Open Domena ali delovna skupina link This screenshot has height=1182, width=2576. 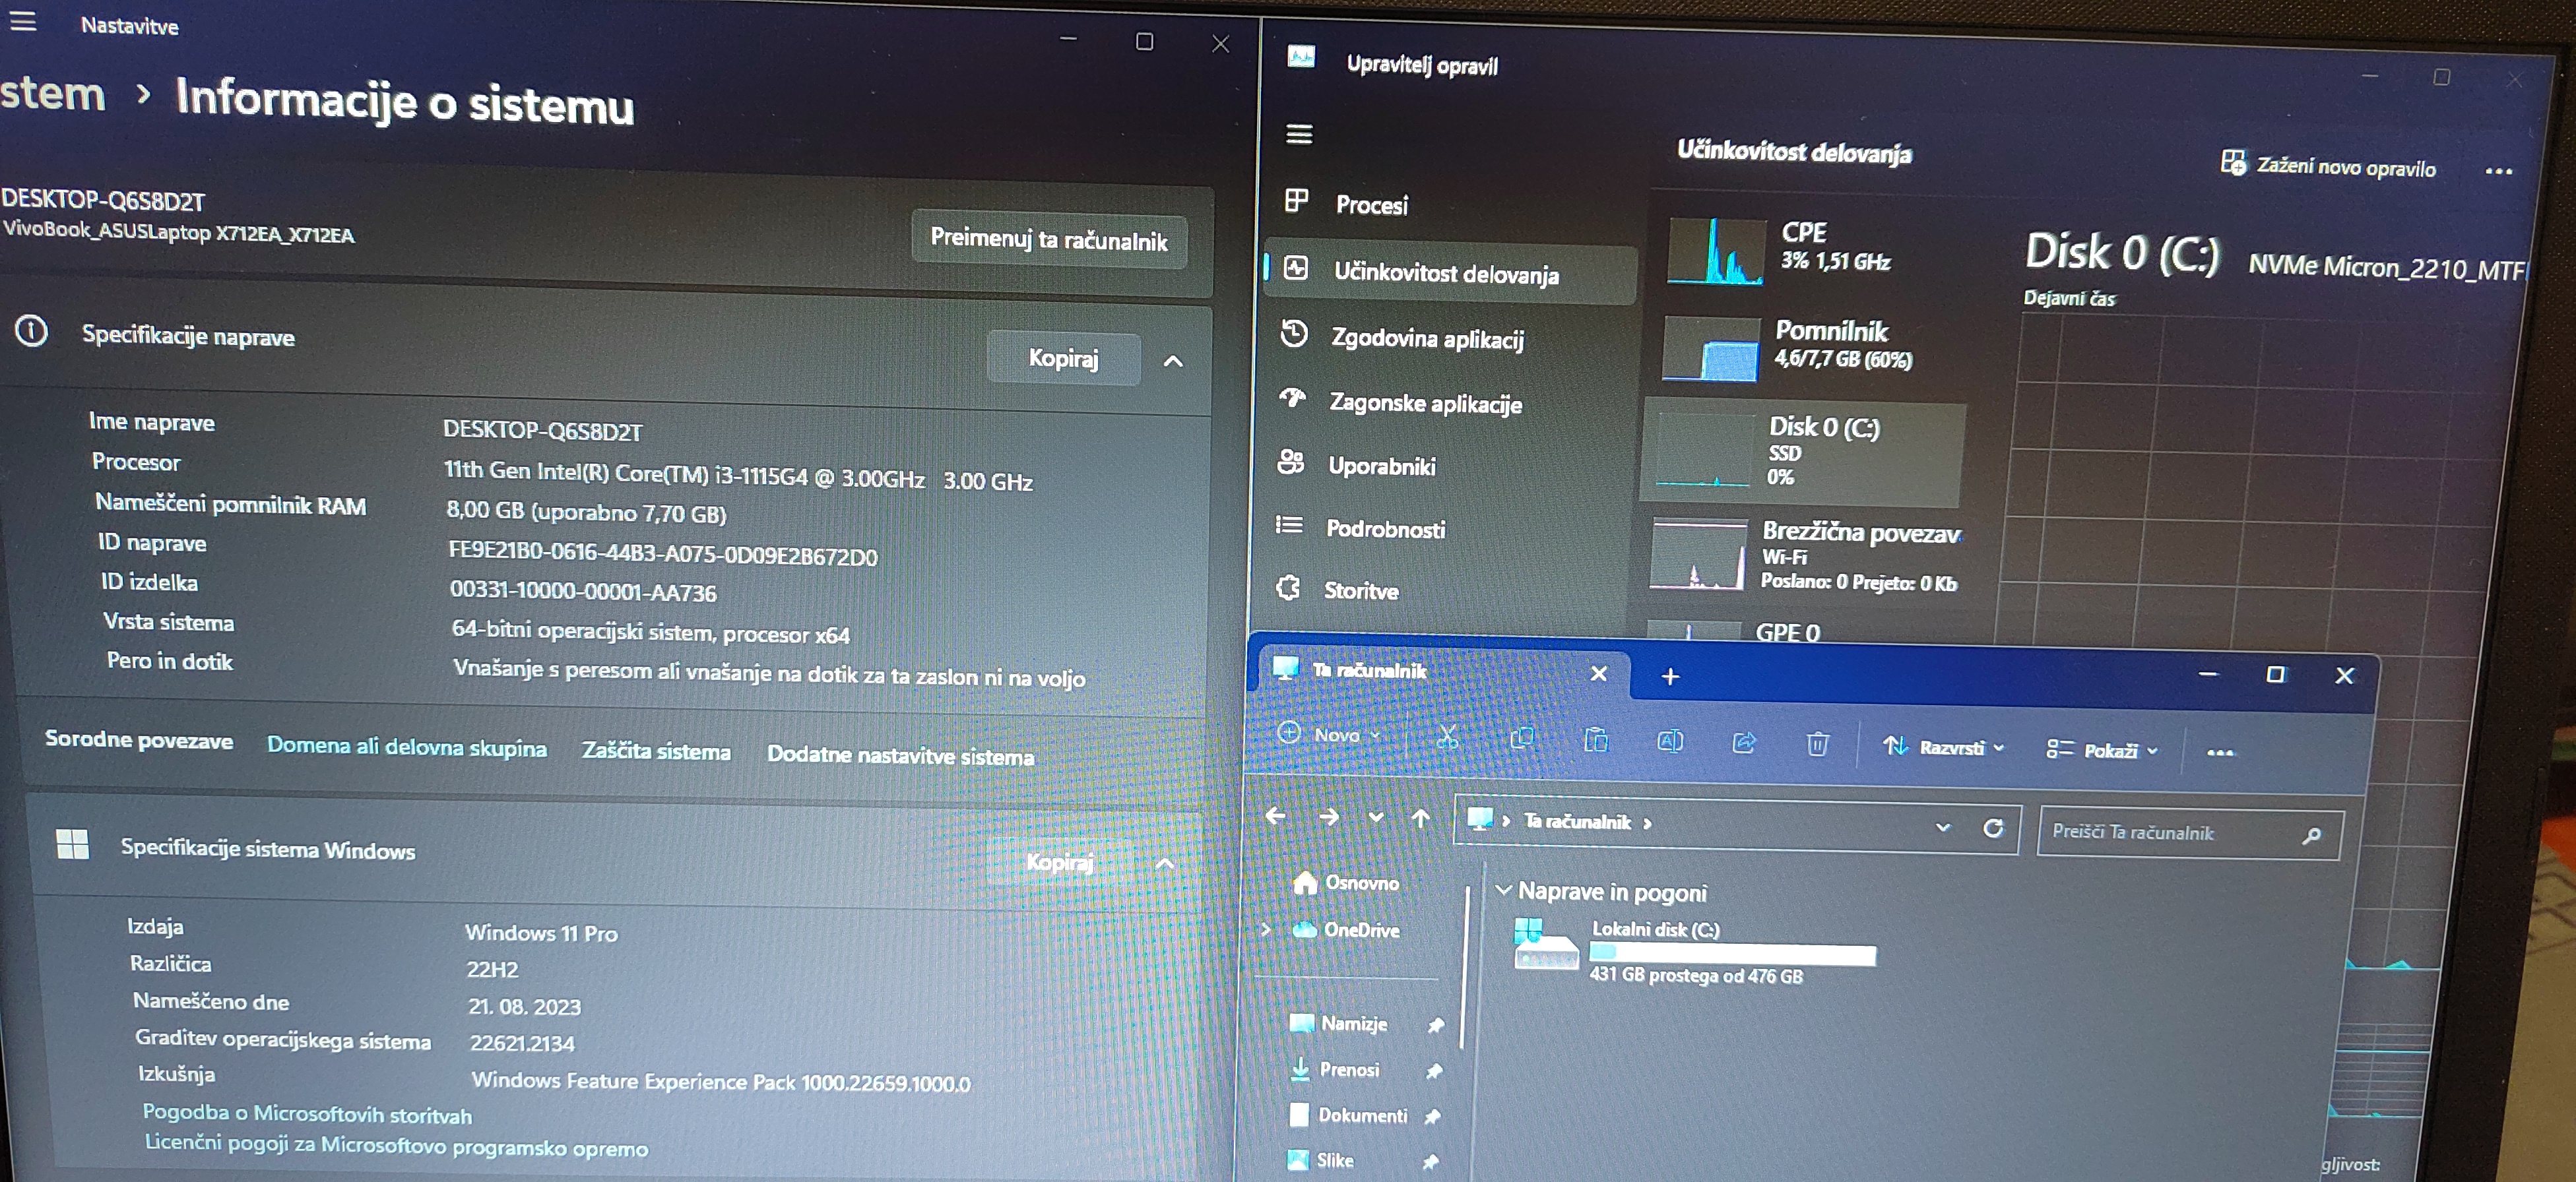click(407, 748)
